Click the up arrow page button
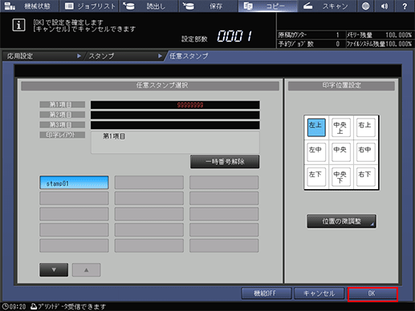The image size is (415, 311). click(x=87, y=270)
